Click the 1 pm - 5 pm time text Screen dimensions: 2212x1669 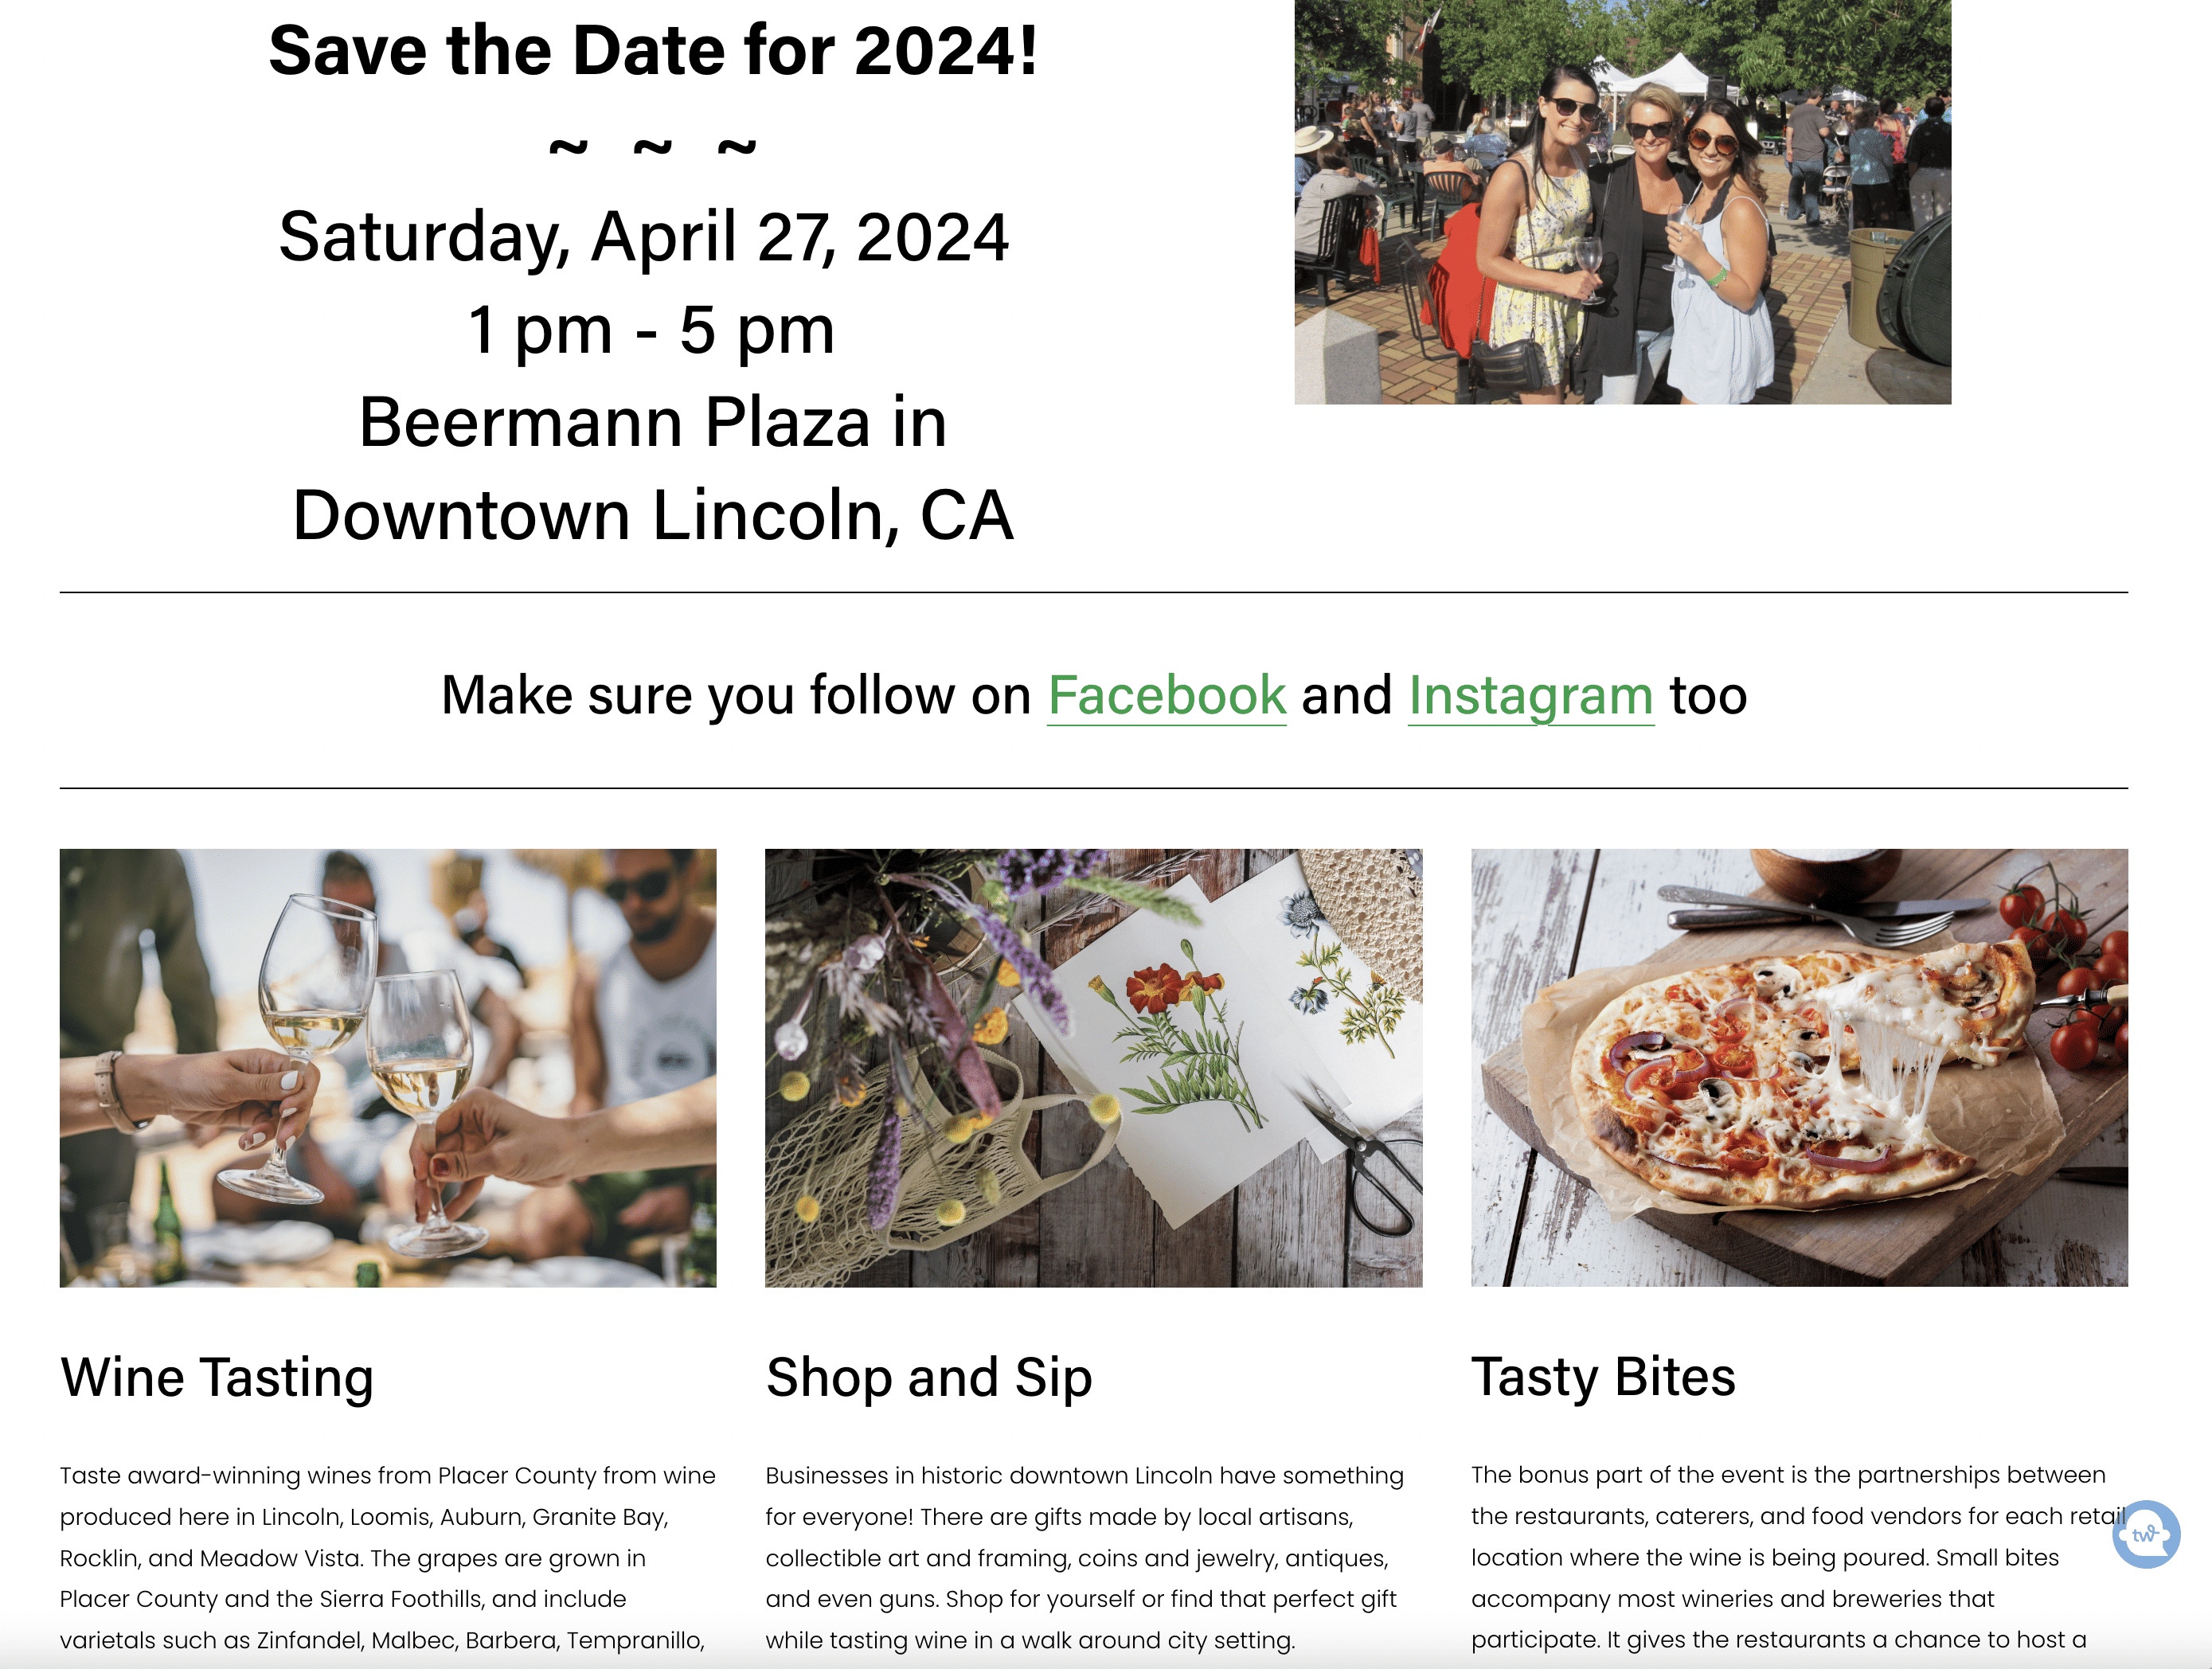(x=650, y=330)
